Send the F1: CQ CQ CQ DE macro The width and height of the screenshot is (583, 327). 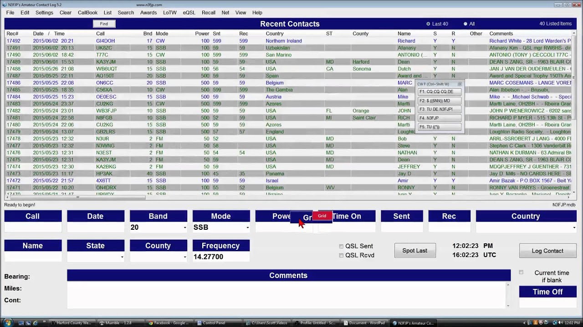coord(440,92)
